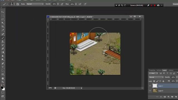Toggle pressure for size button
The height and width of the screenshot is (100, 178).
(85, 4)
